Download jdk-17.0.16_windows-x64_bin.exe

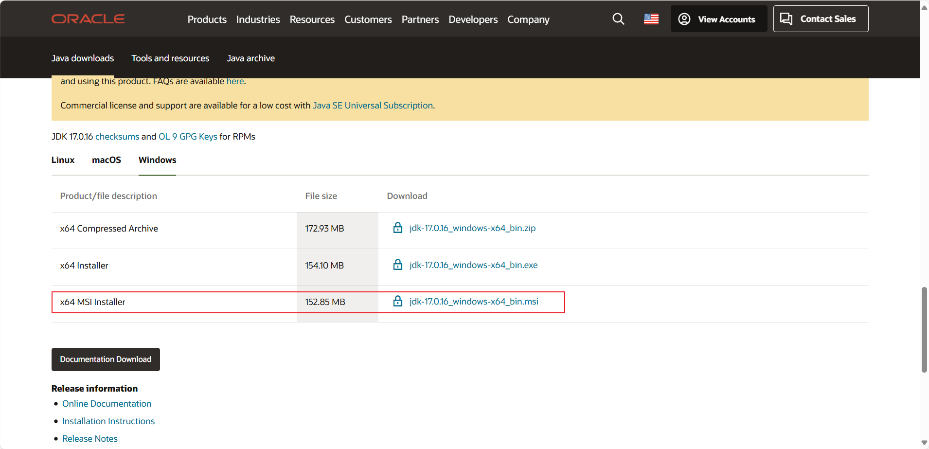click(x=473, y=265)
